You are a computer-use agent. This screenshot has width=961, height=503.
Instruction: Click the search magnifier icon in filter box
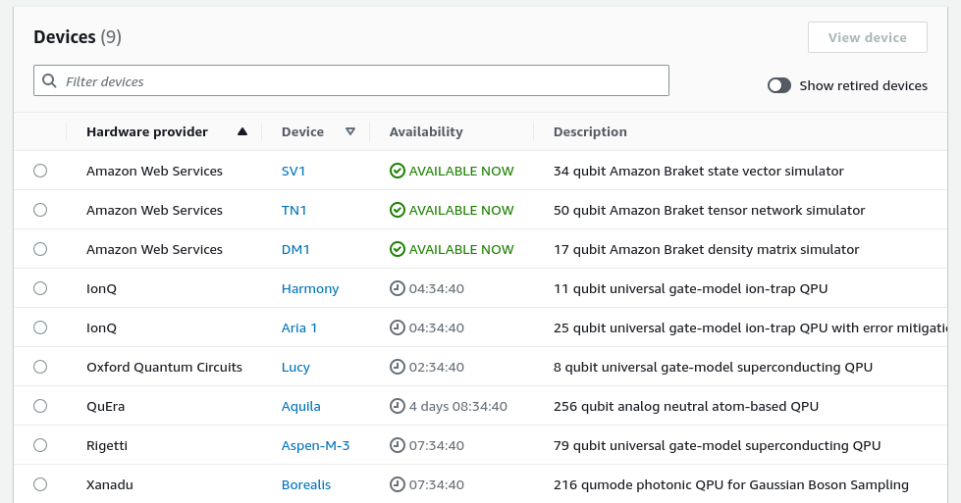click(49, 80)
